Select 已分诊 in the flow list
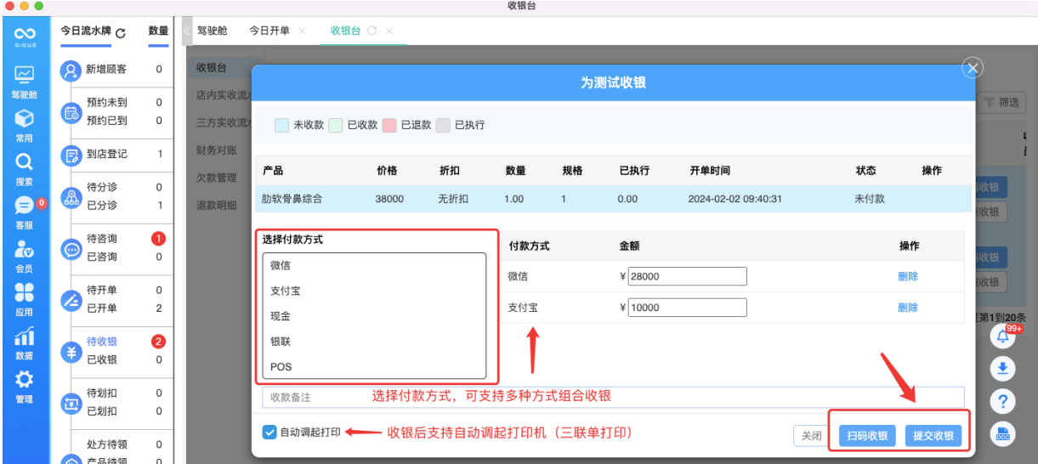1038x464 pixels. (x=102, y=206)
